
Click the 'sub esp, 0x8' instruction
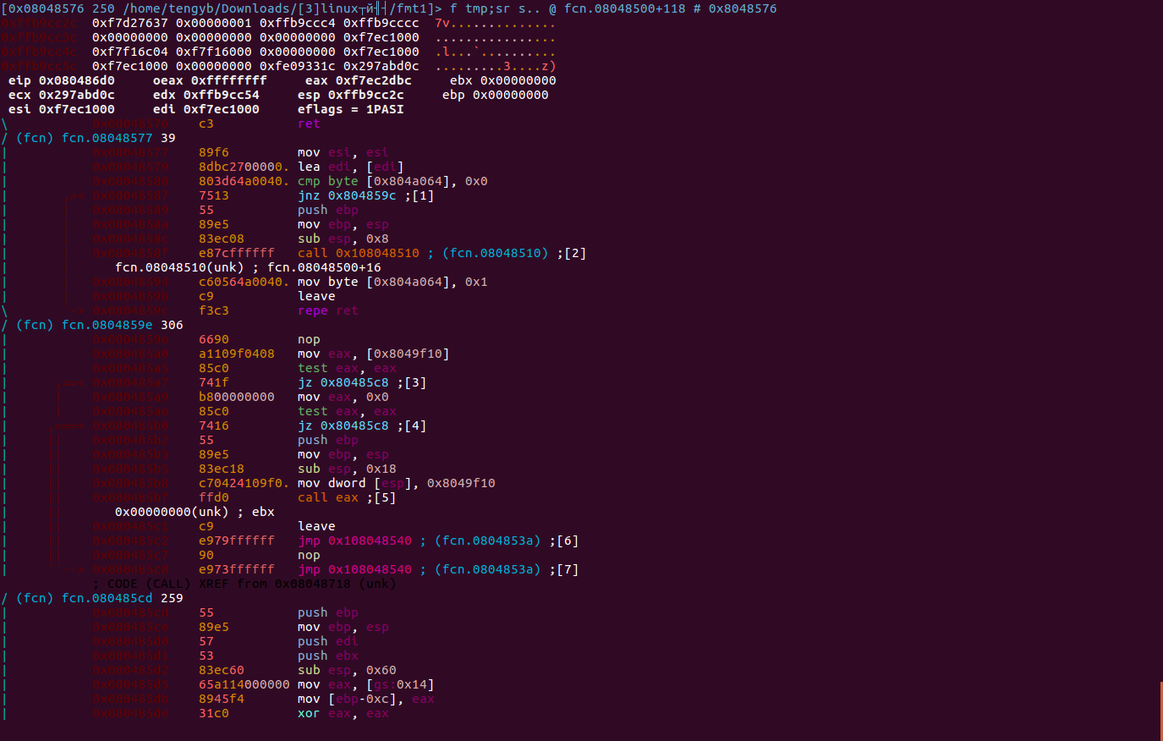click(x=343, y=239)
